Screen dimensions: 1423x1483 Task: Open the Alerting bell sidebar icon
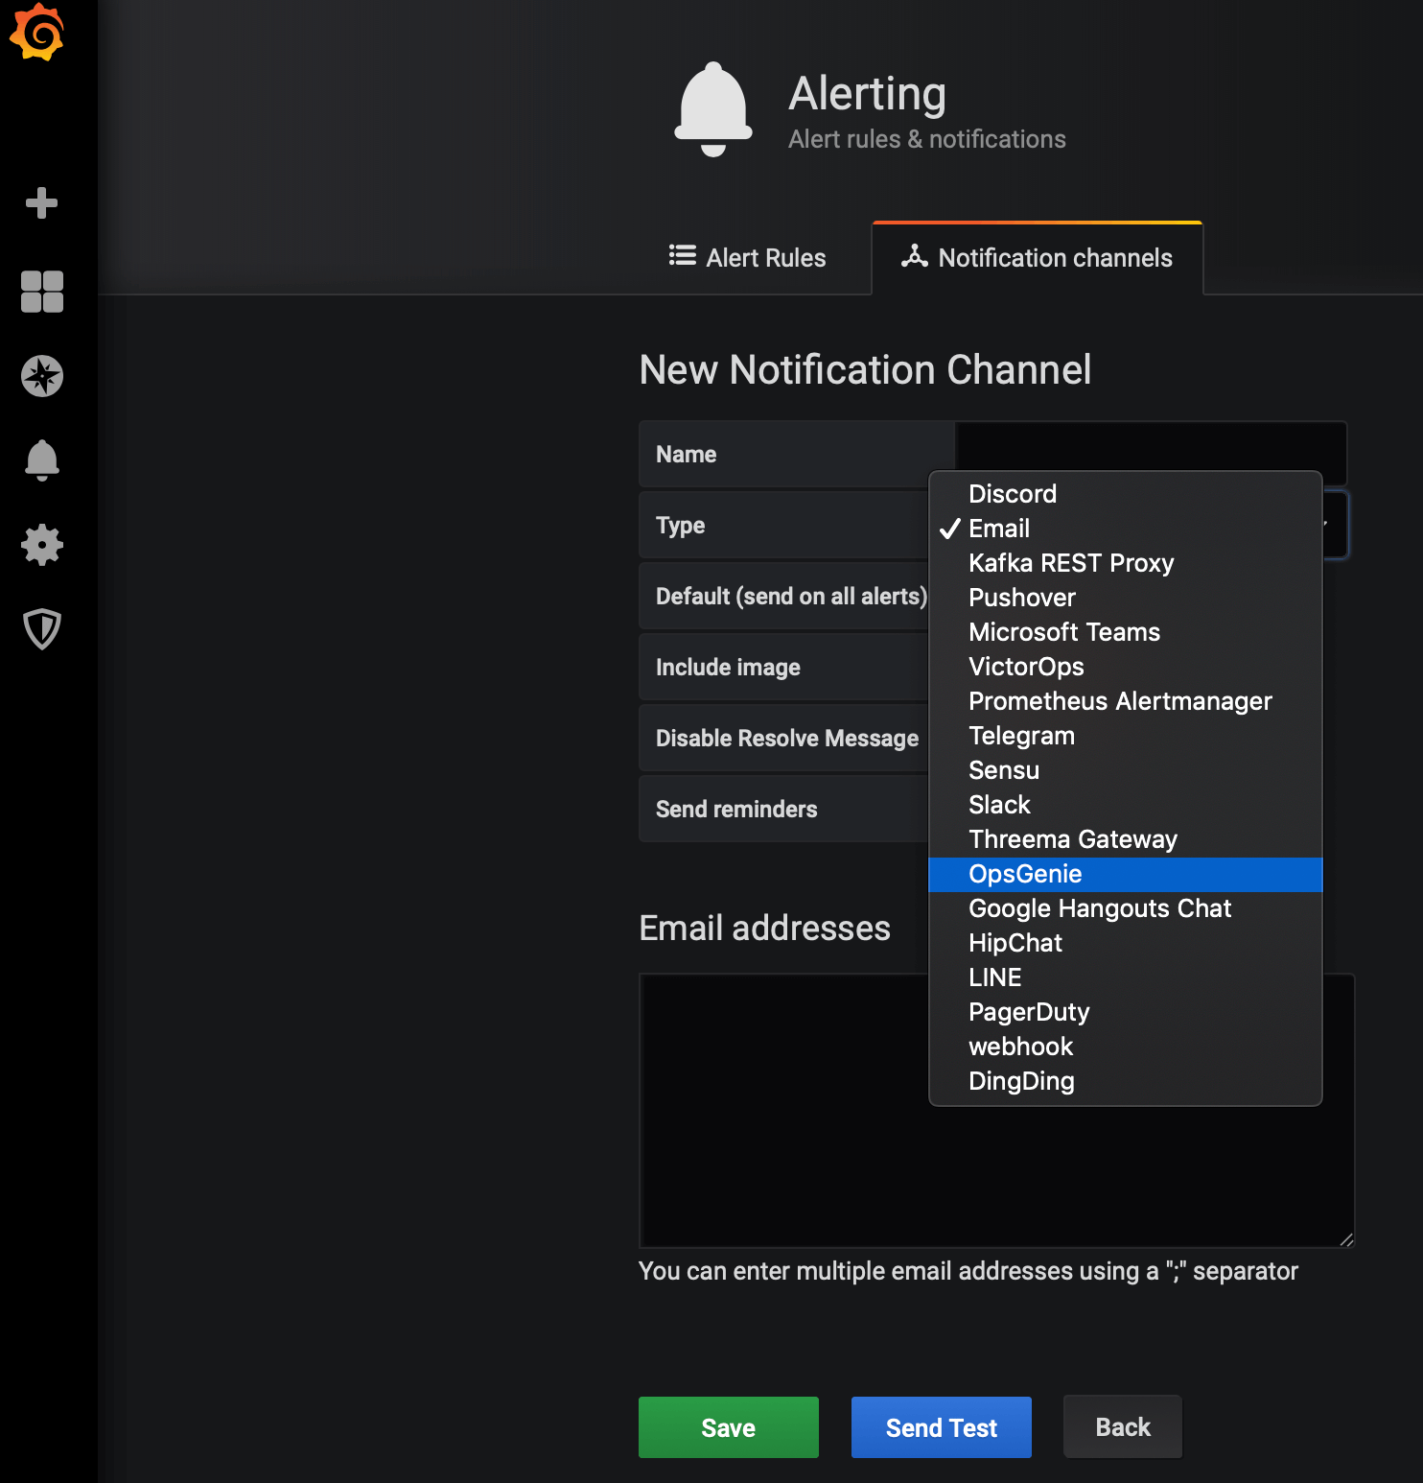(41, 460)
